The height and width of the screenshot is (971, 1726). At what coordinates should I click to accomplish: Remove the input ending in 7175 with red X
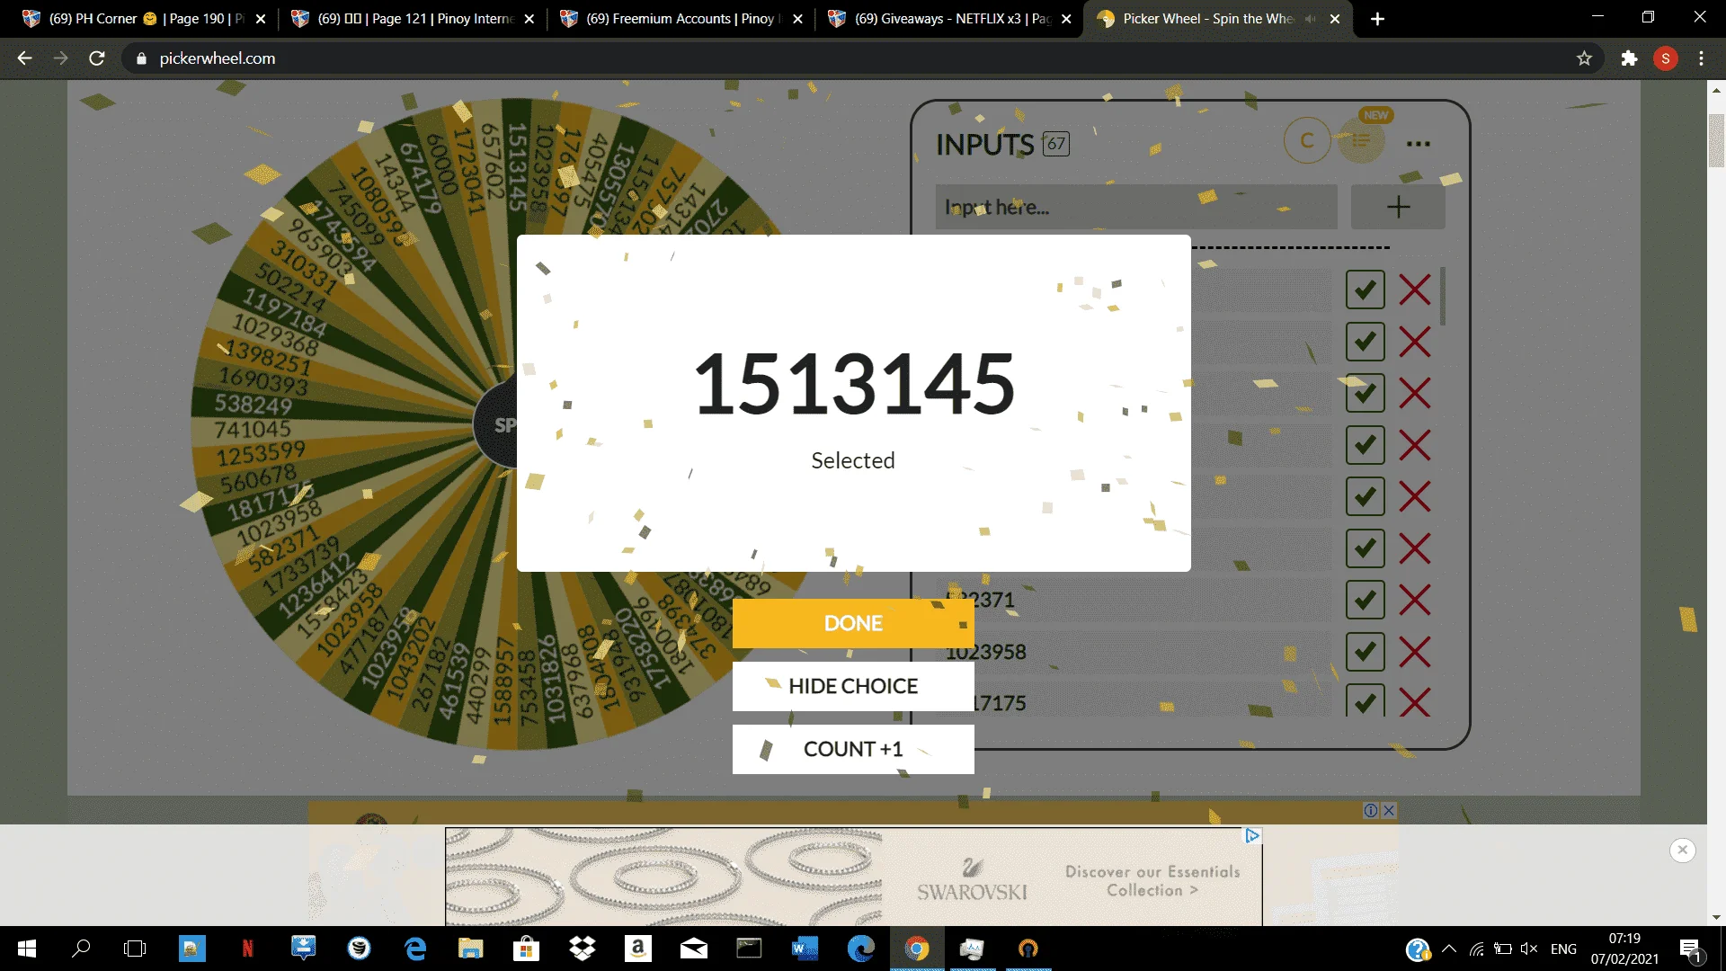[x=1415, y=702]
